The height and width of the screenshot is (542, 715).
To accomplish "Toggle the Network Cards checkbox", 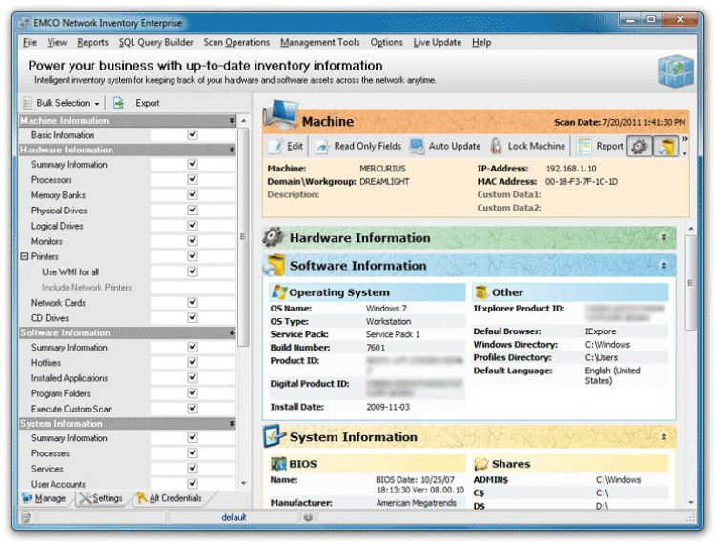I will [x=193, y=302].
